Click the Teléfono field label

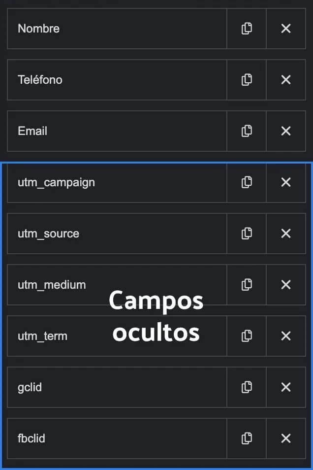click(x=40, y=80)
